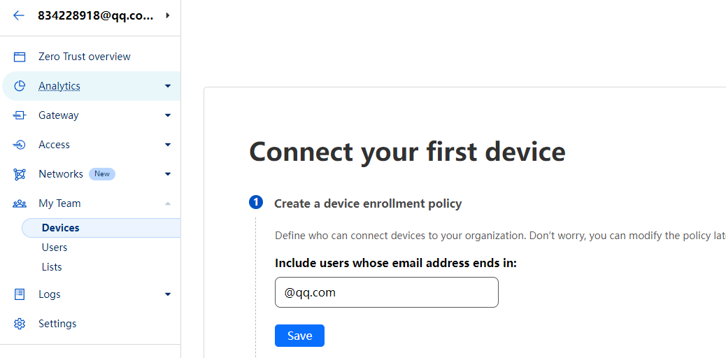Screen dimensions: 726x358
Task: Click the Access sidebar icon
Action: [20, 145]
